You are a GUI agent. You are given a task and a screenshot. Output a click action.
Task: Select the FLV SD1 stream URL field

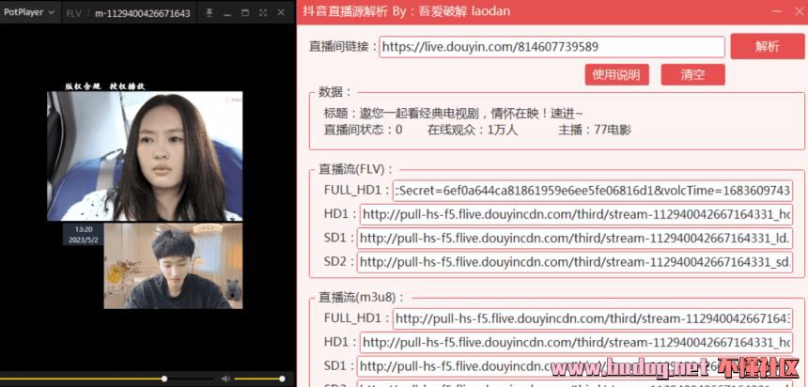tap(575, 239)
